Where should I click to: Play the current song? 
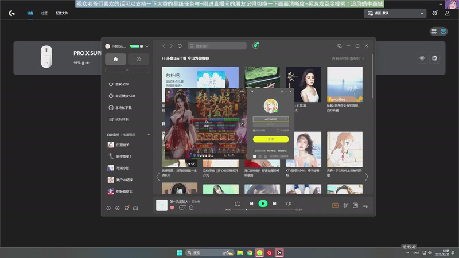pyautogui.click(x=263, y=204)
